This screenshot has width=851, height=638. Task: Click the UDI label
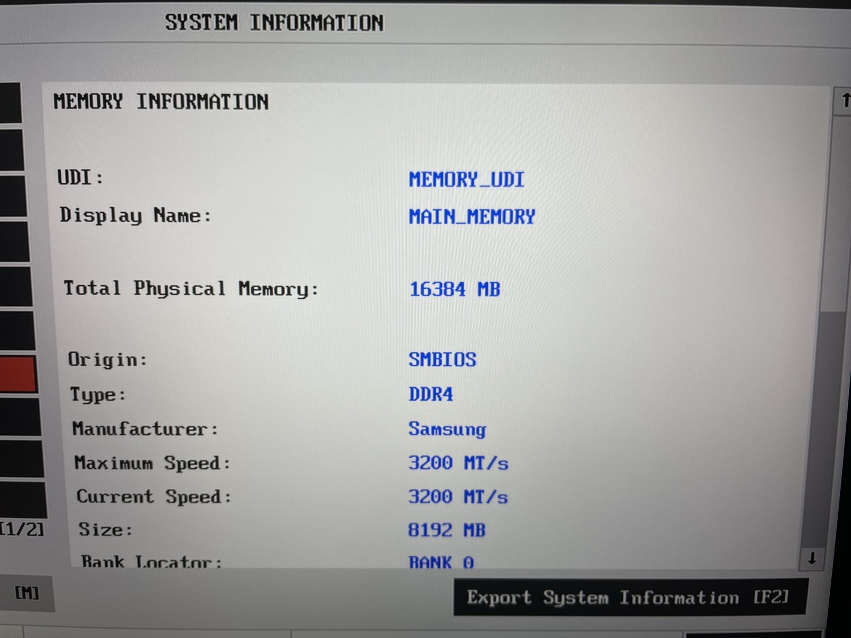[x=80, y=178]
